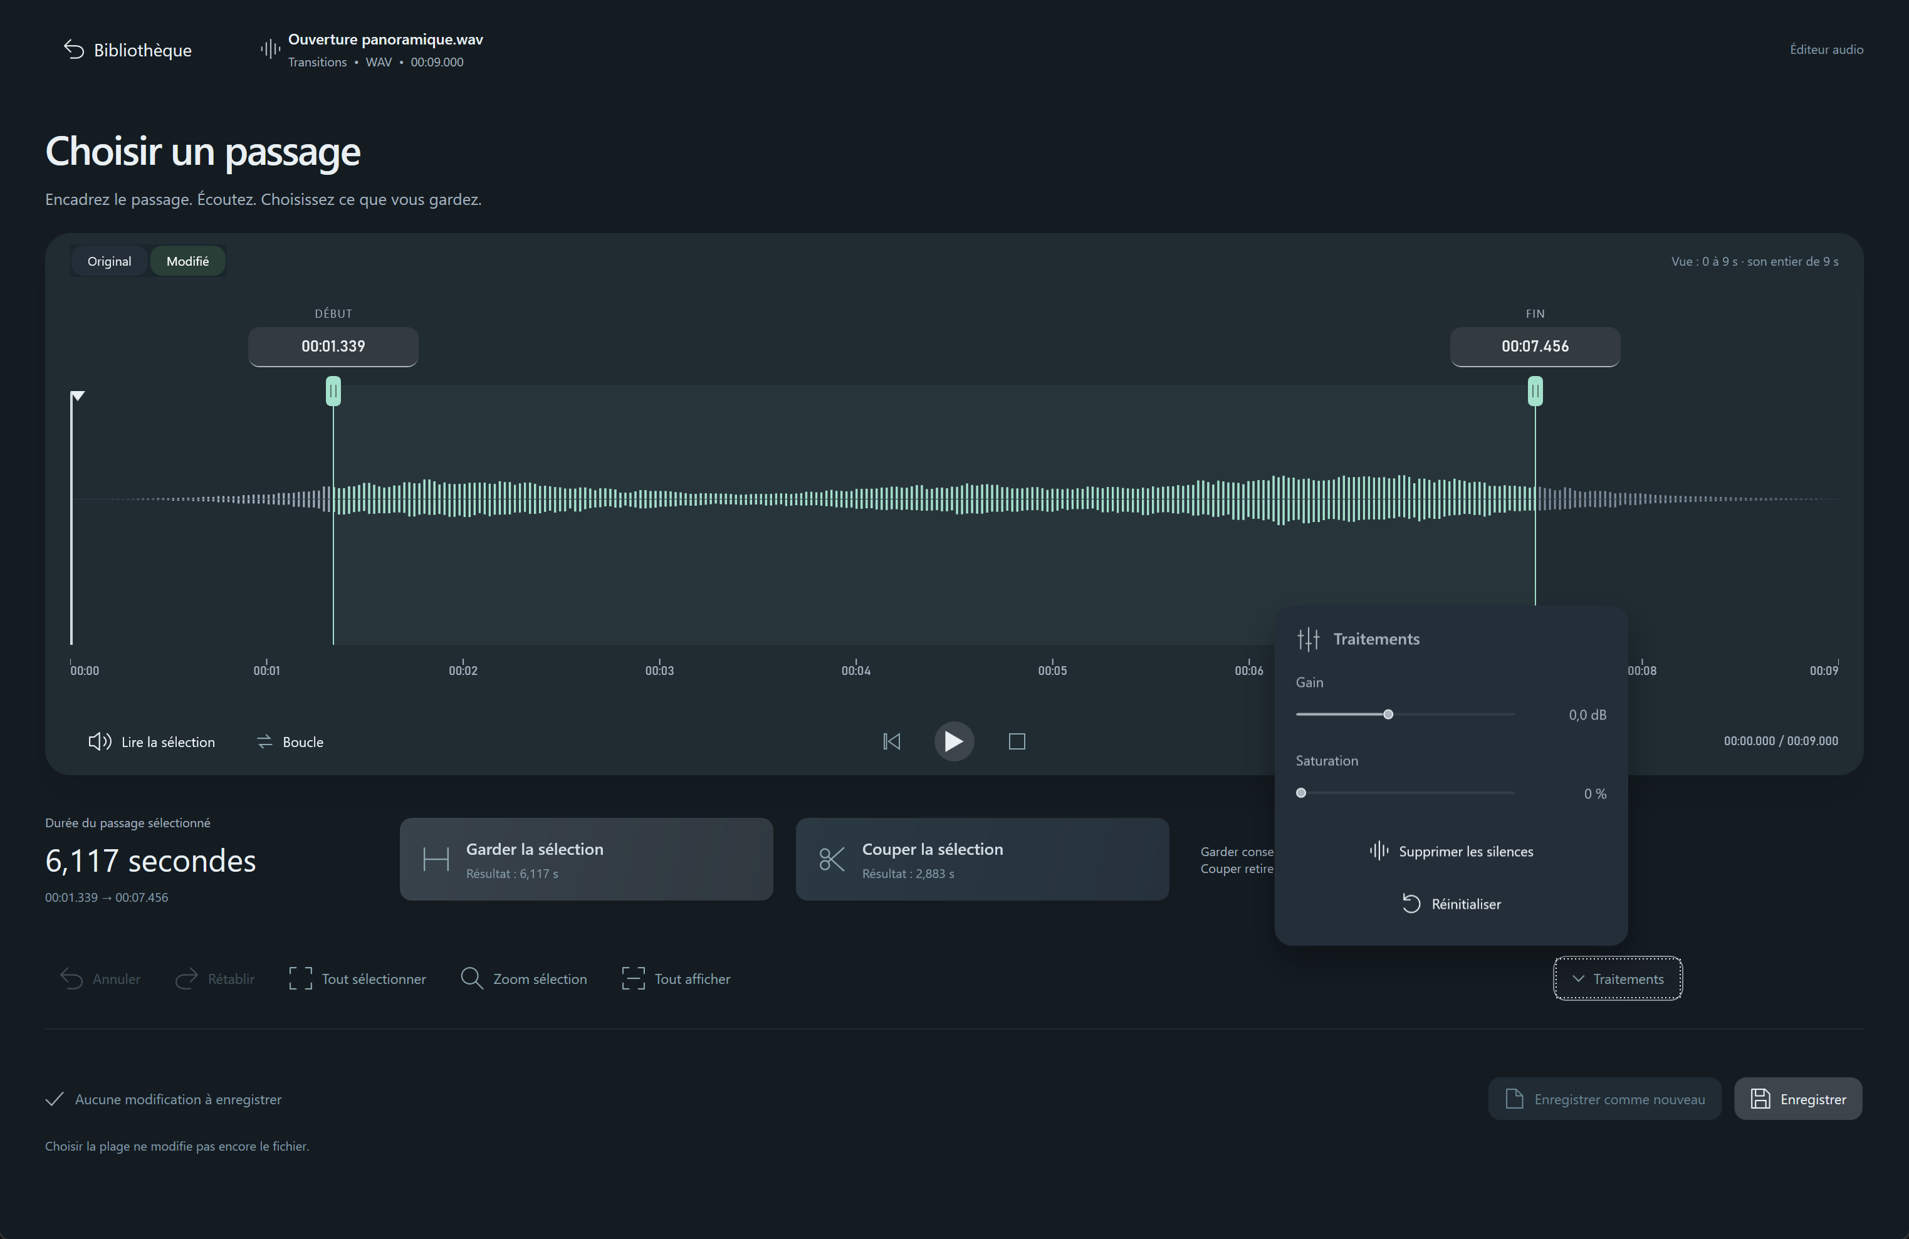
Task: Click Zoom sélection magnifier icon
Action: tap(472, 979)
